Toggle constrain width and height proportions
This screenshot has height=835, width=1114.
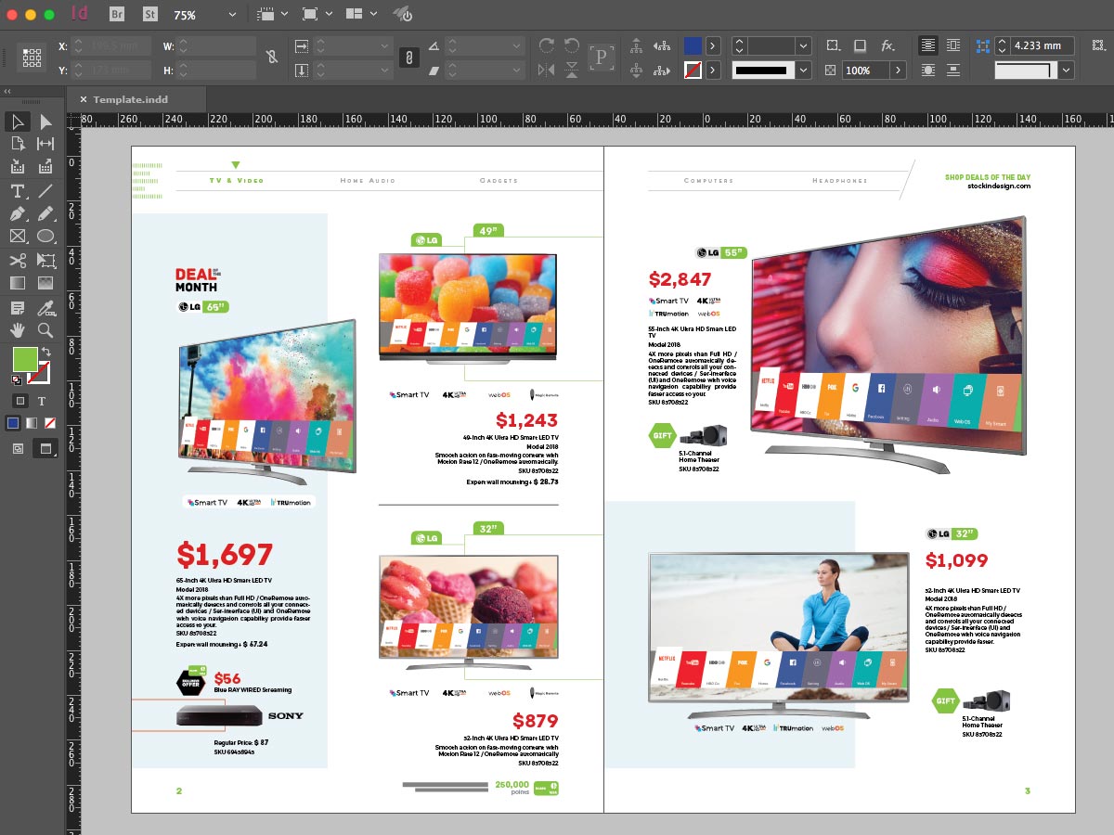point(271,58)
